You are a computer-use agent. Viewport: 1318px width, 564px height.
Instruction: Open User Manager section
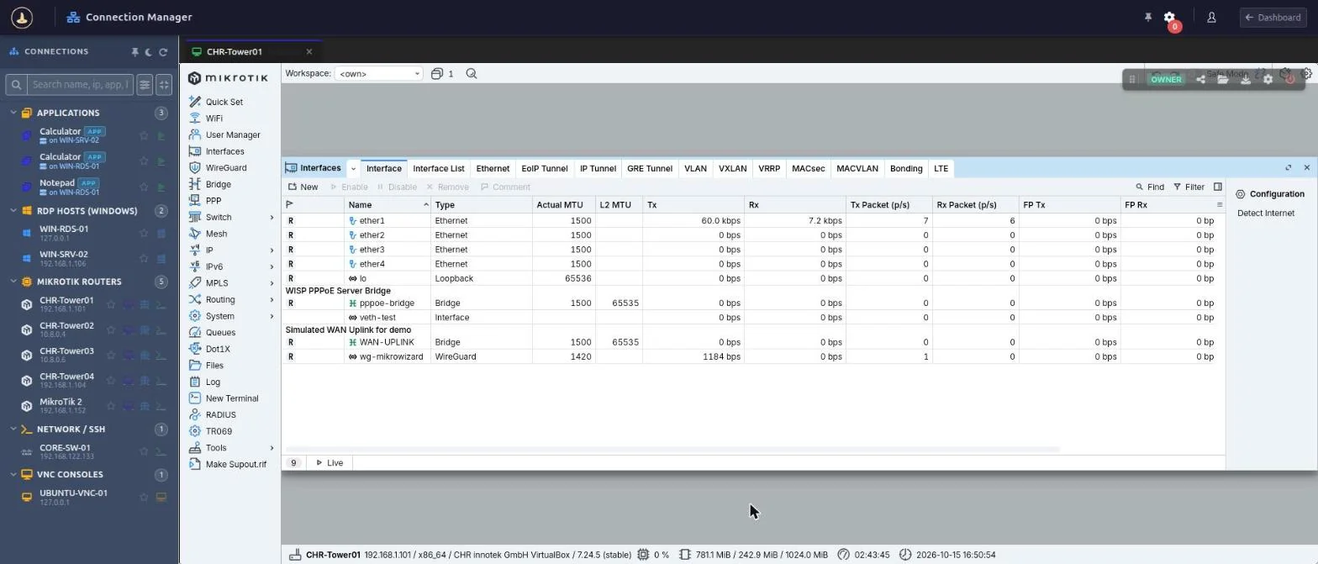233,134
